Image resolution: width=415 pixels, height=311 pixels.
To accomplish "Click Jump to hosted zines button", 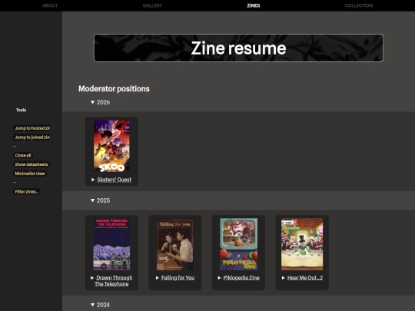I will pyautogui.click(x=32, y=128).
